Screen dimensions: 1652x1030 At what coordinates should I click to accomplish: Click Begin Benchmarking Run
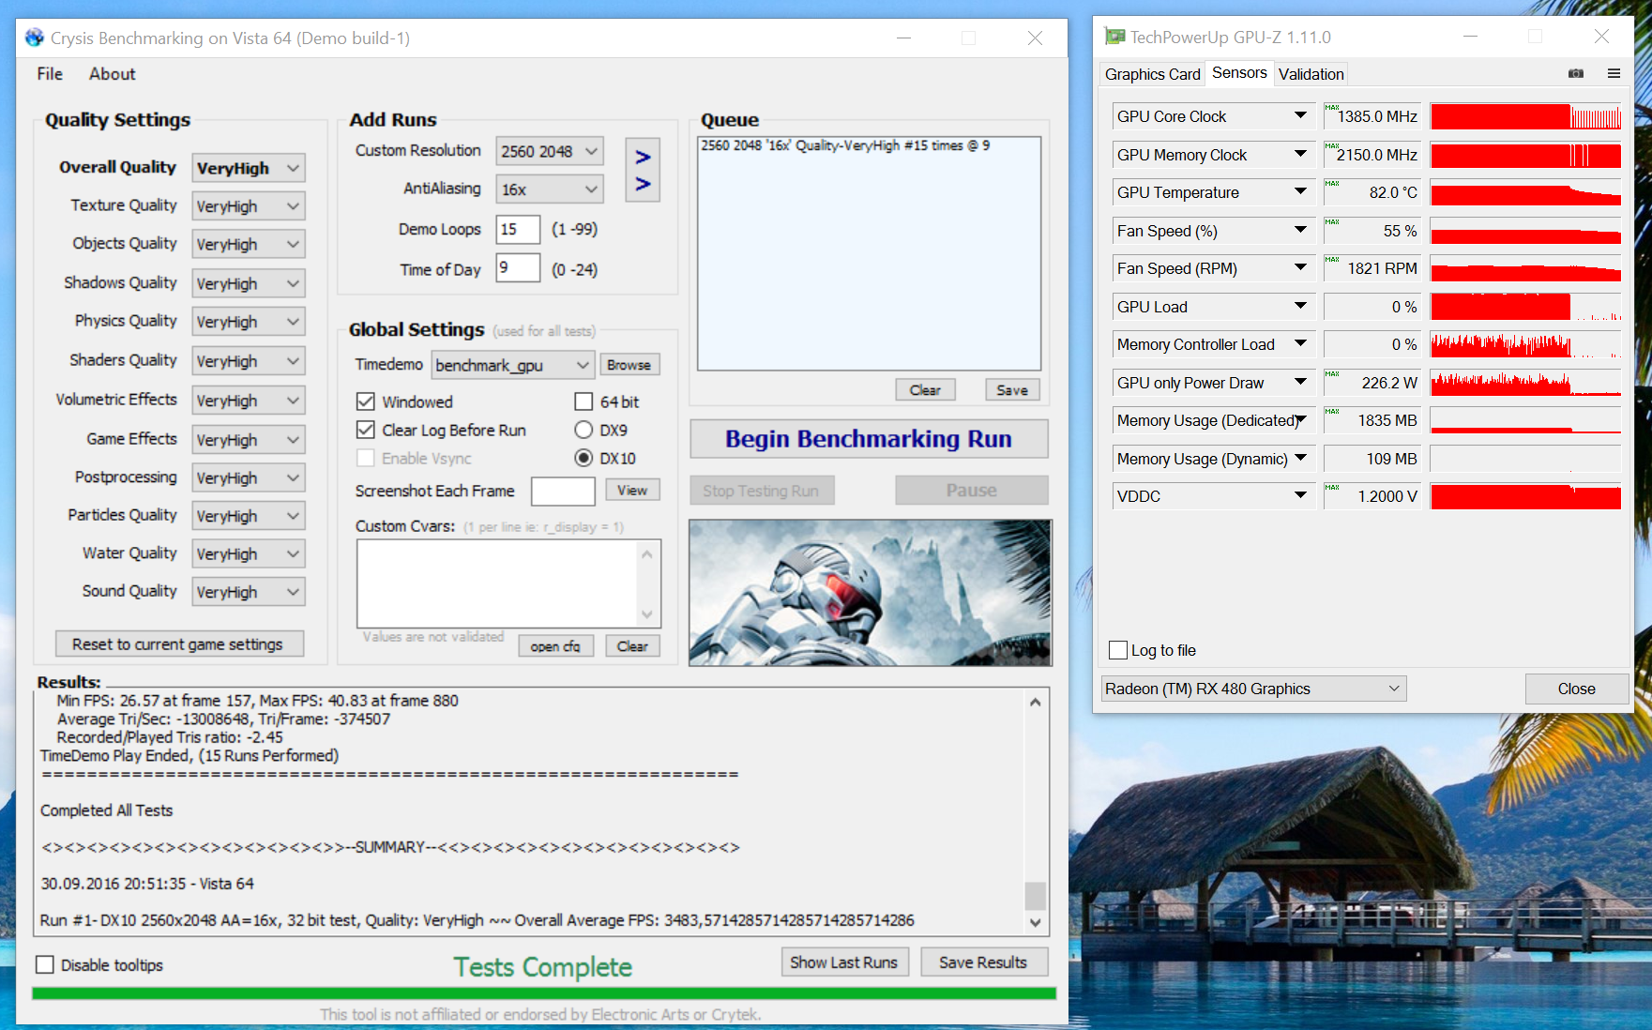(869, 439)
